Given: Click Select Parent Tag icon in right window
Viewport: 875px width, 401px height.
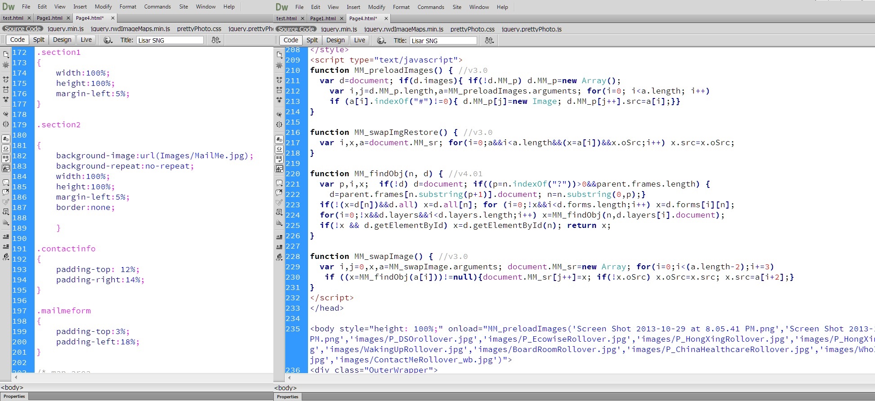Looking at the screenshot, I should click(x=279, y=115).
